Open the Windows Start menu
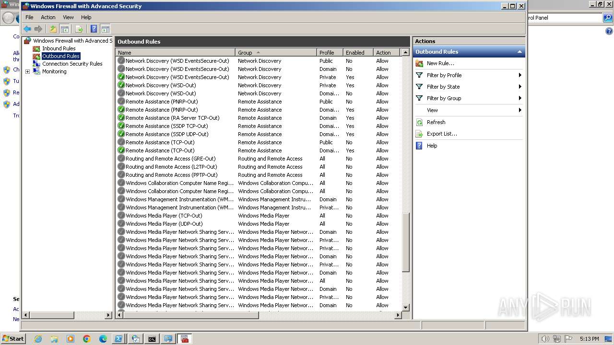 [13, 339]
